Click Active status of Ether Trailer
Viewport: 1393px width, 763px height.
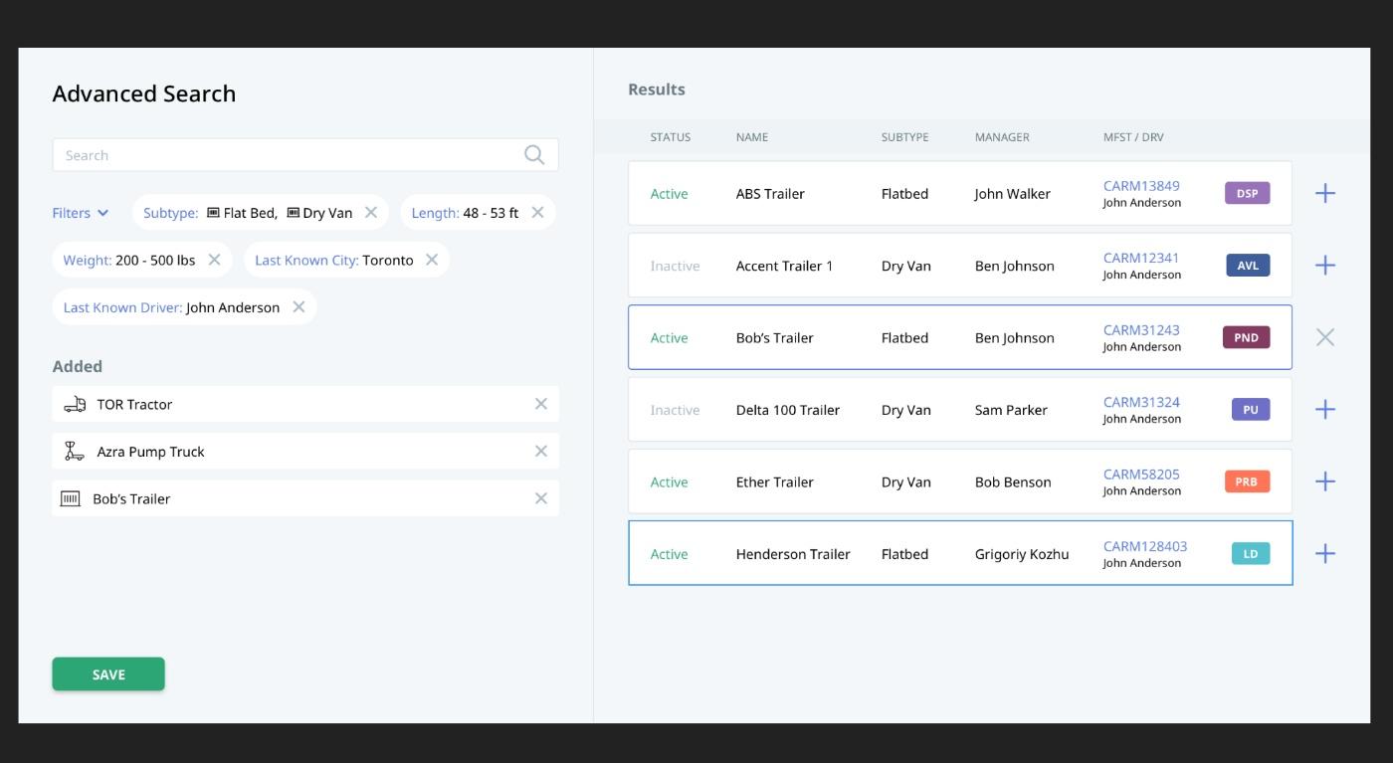coord(669,482)
